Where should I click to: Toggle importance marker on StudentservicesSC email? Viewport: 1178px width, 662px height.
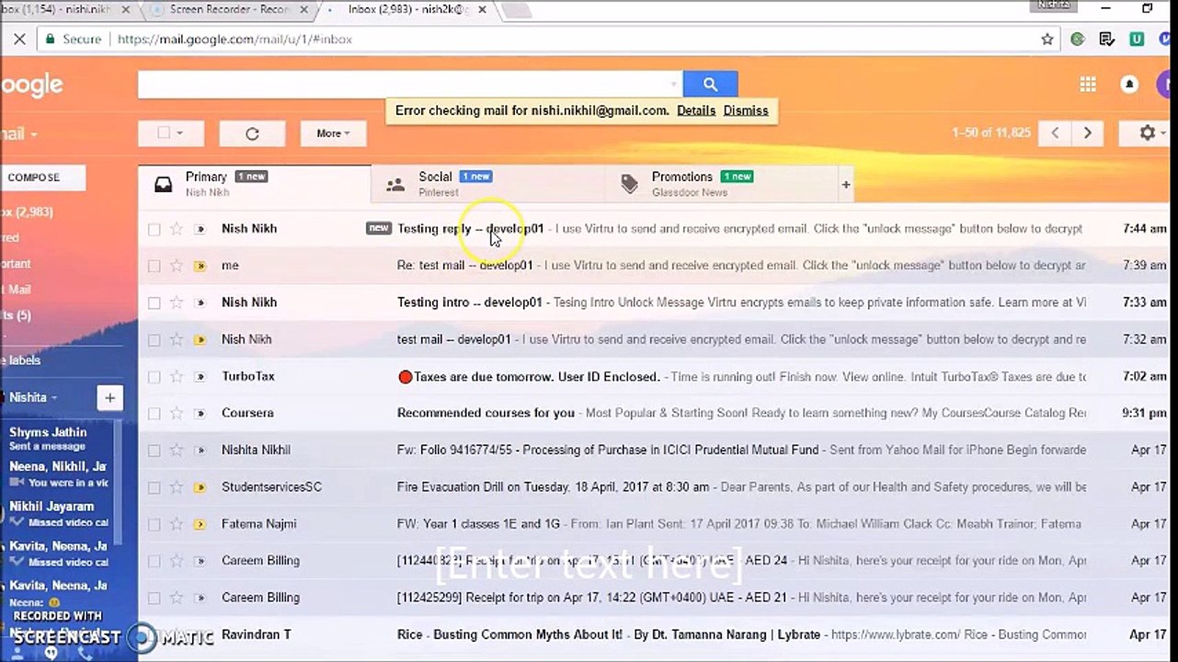click(x=200, y=487)
